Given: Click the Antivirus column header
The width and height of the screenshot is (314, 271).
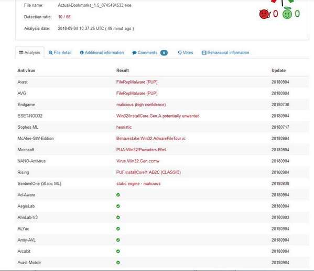Looking at the screenshot, I should (26, 70).
